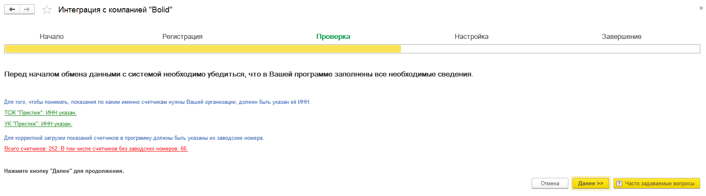
Task: Select the Регистрация step label
Action: coord(182,36)
